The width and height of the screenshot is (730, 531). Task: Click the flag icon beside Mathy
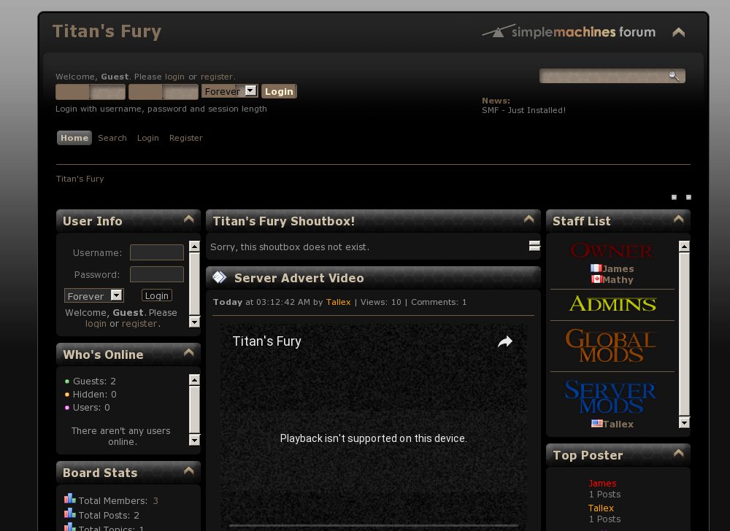click(x=596, y=279)
